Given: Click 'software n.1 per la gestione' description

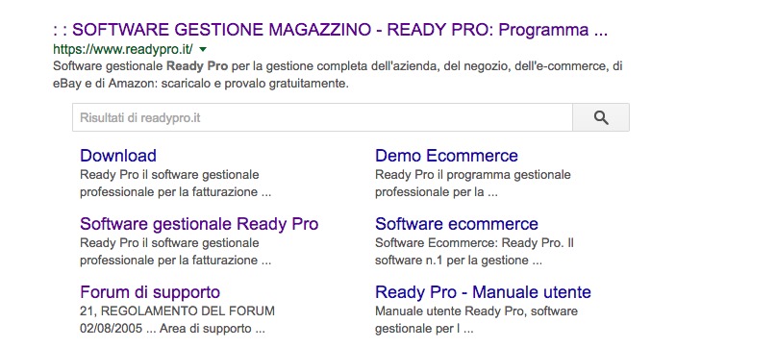Looking at the screenshot, I should (459, 261).
